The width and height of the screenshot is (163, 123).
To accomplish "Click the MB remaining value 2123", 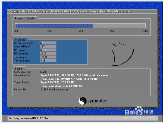I will point(48,54).
